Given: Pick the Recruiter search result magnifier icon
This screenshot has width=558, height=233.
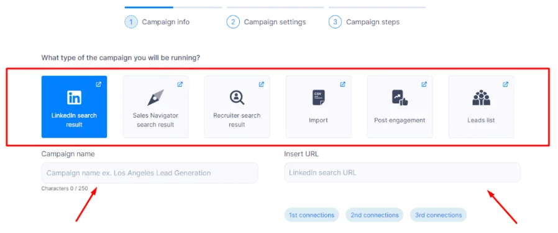Looking at the screenshot, I should point(237,97).
